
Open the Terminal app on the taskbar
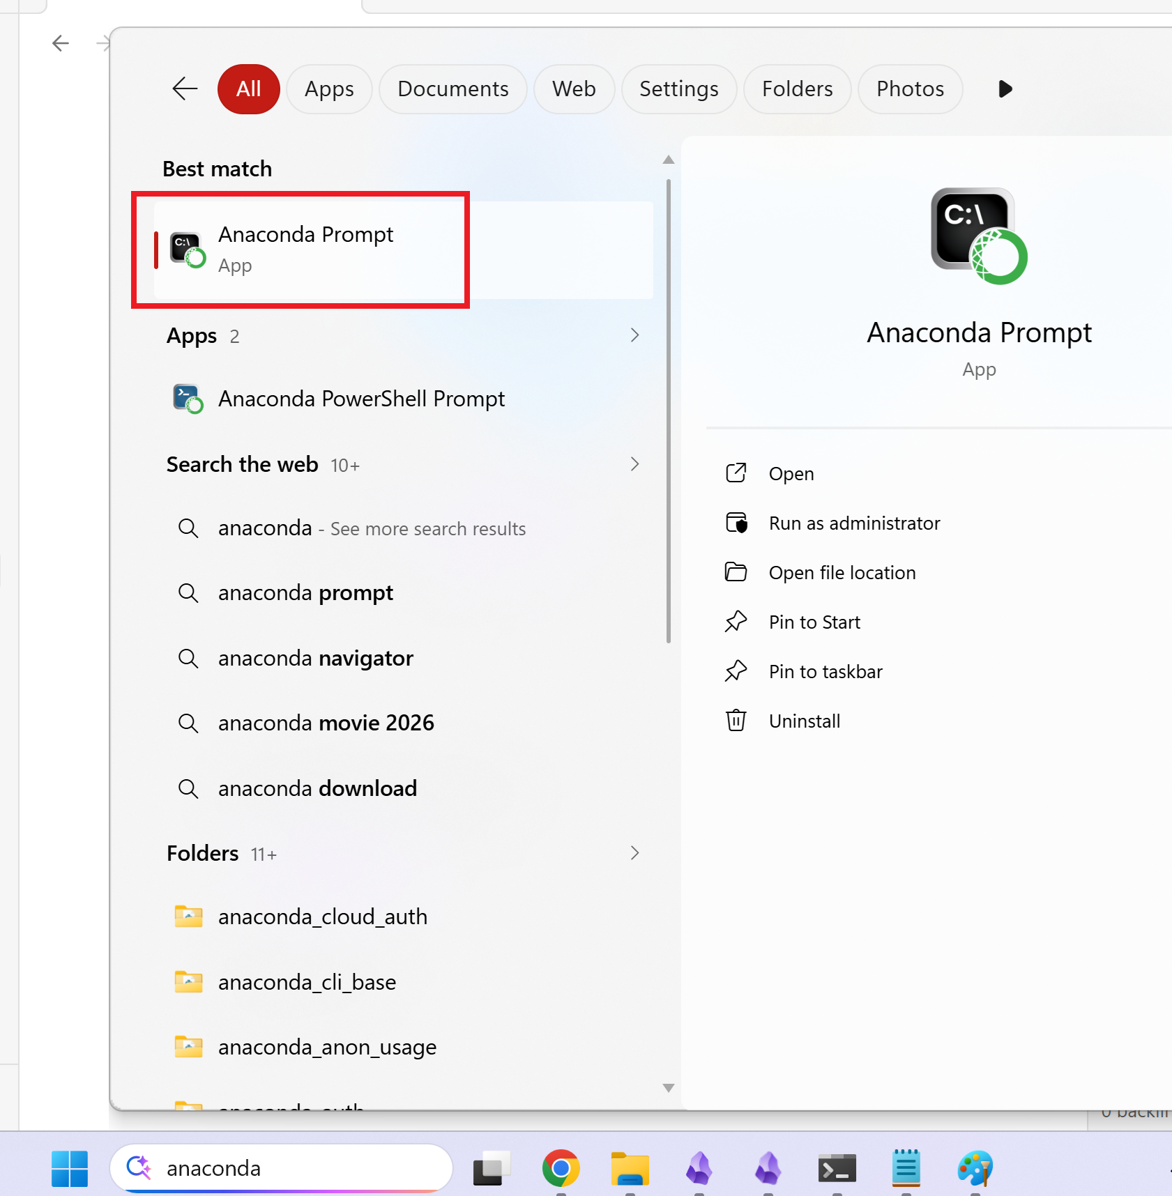coord(837,1168)
